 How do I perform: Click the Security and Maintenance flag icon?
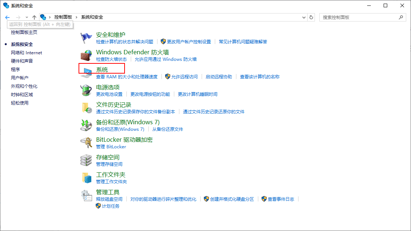(x=86, y=38)
